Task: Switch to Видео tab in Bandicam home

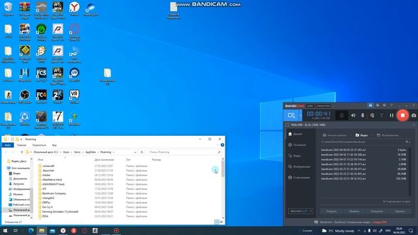Action: (x=362, y=135)
